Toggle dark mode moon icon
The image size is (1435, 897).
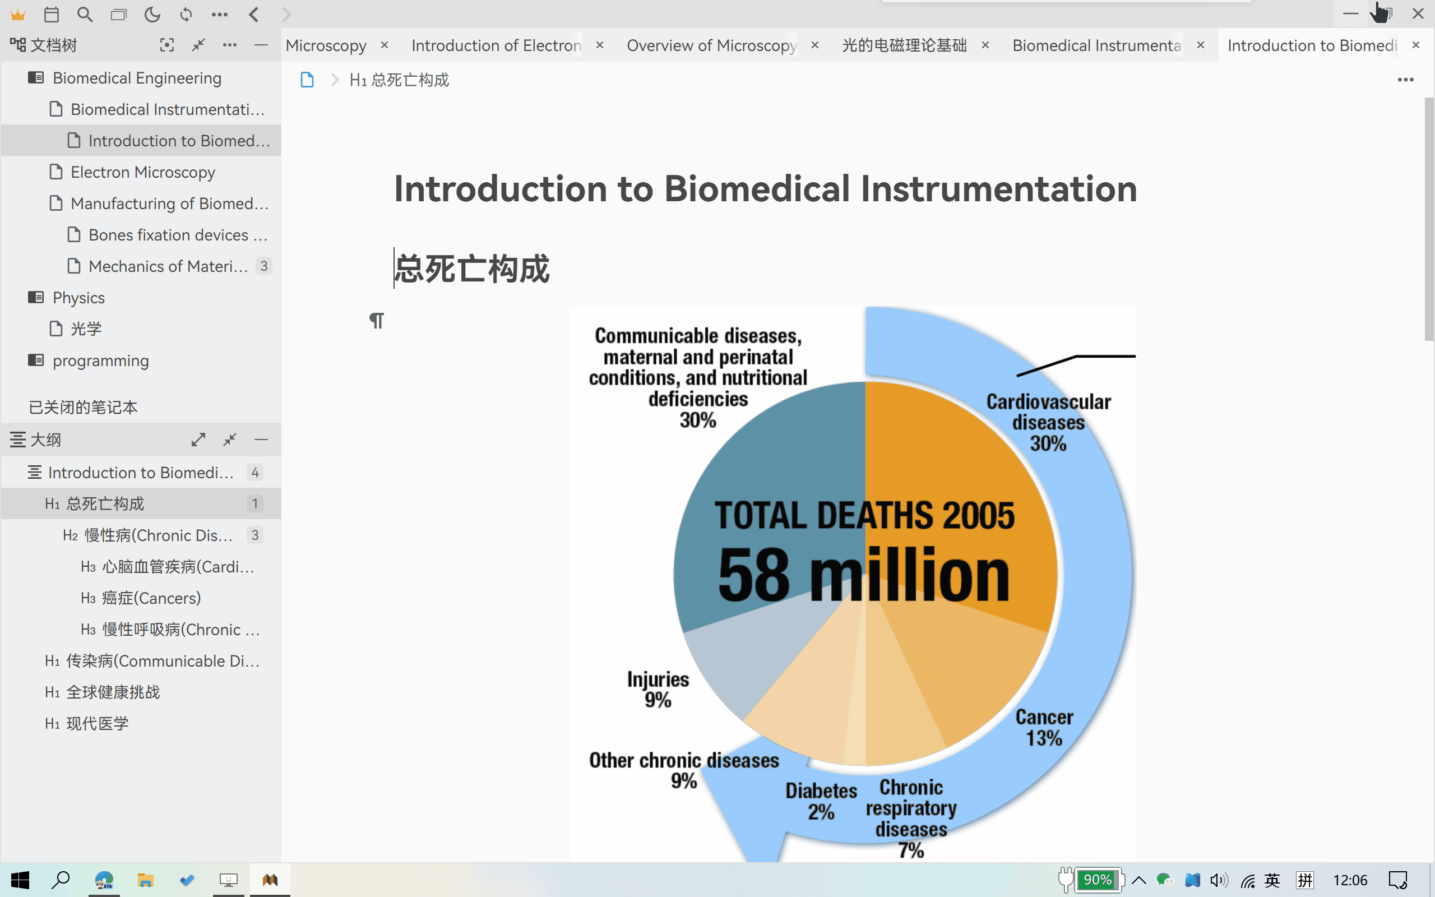pyautogui.click(x=152, y=14)
